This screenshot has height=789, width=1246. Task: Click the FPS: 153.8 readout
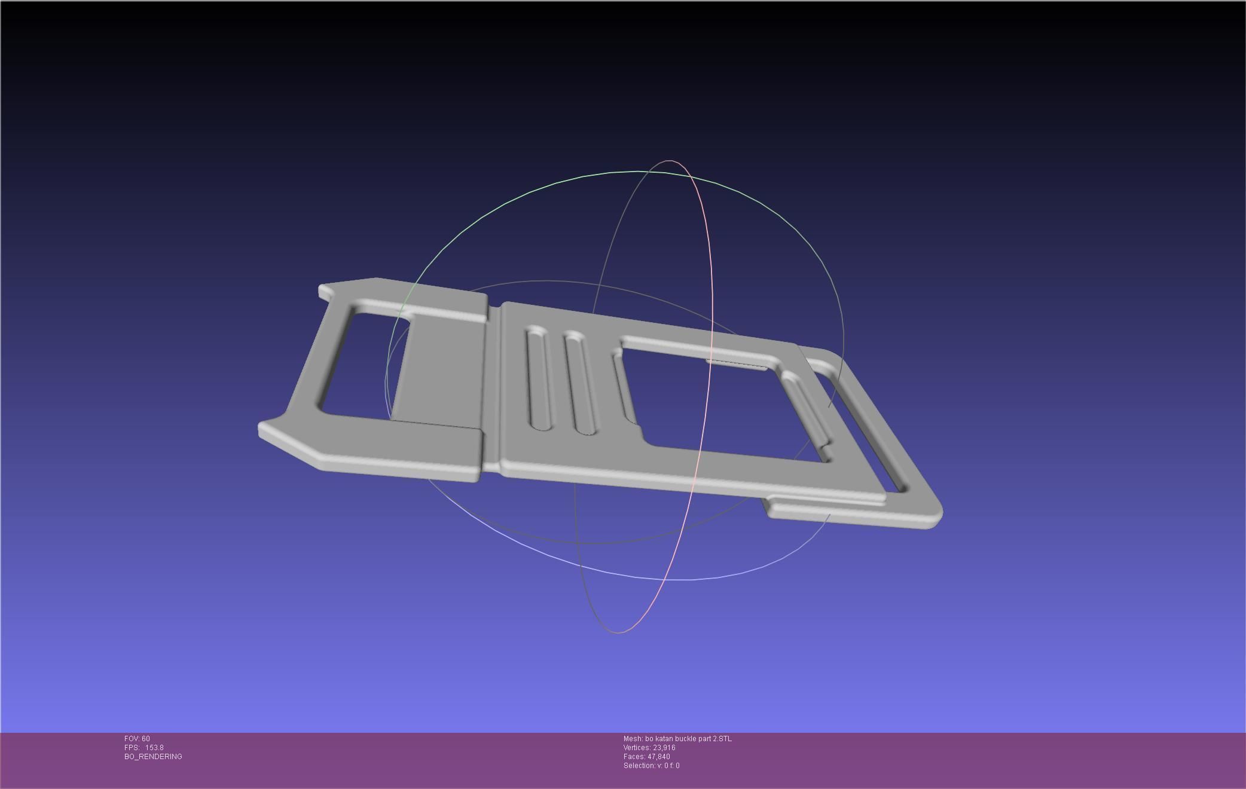pos(143,748)
